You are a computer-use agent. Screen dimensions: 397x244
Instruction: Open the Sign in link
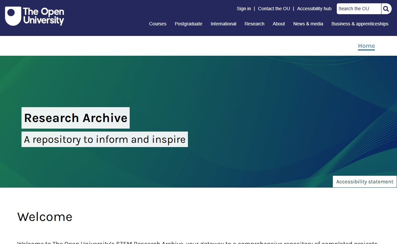[244, 9]
